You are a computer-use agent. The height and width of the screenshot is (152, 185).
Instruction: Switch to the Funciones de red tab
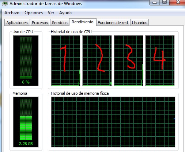[x=113, y=23]
